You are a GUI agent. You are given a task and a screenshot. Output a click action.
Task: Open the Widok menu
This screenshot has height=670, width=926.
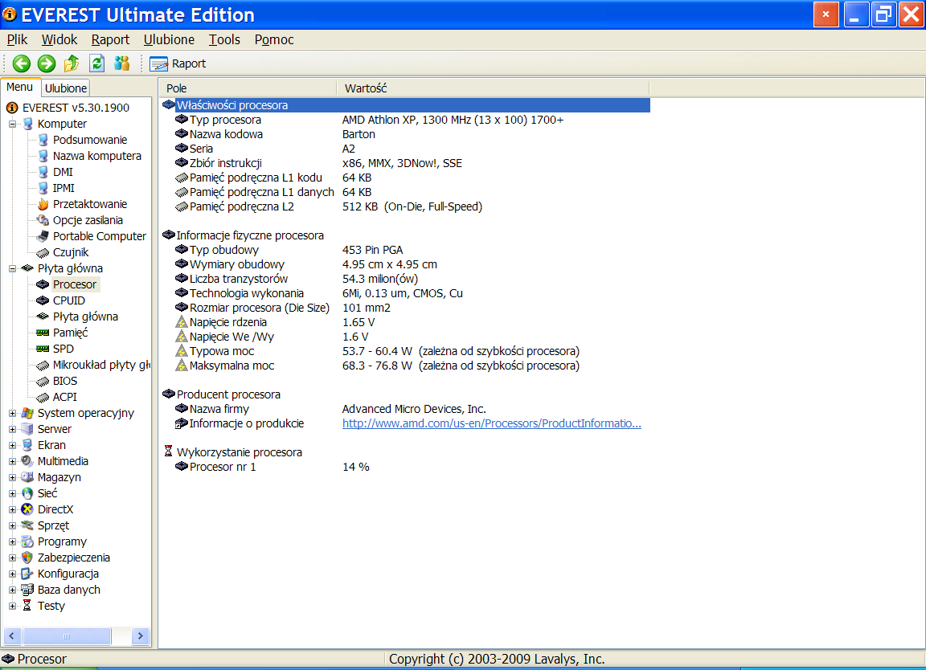coord(59,39)
